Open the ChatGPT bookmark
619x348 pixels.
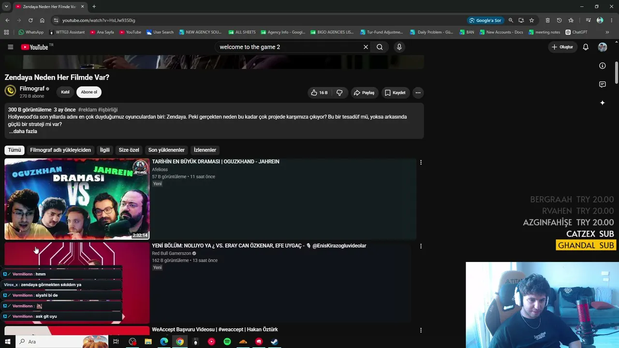(x=576, y=32)
